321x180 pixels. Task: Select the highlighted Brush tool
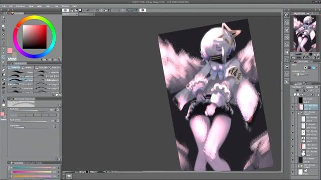coord(4,57)
